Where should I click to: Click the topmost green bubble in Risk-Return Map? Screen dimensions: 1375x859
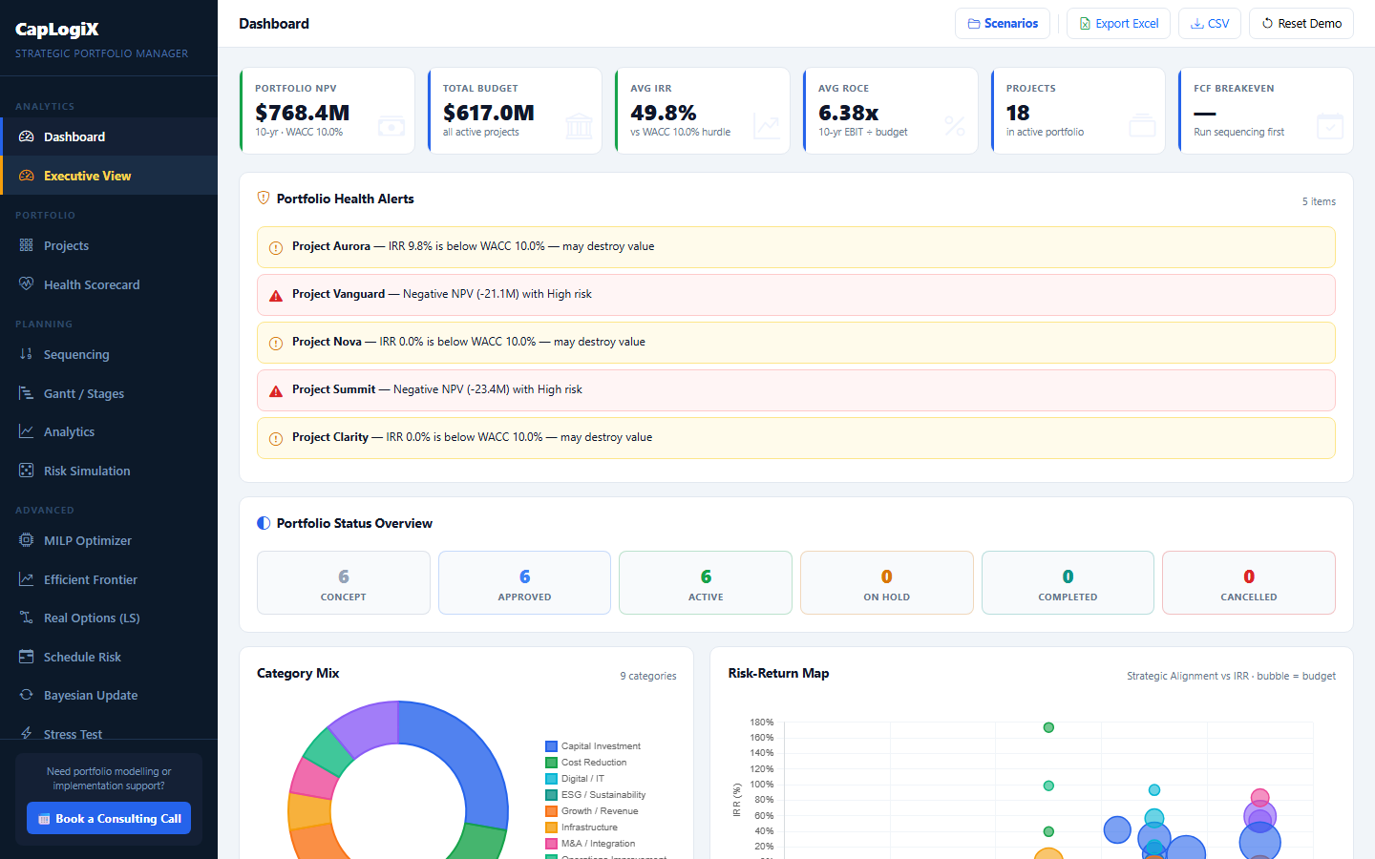click(x=1048, y=727)
